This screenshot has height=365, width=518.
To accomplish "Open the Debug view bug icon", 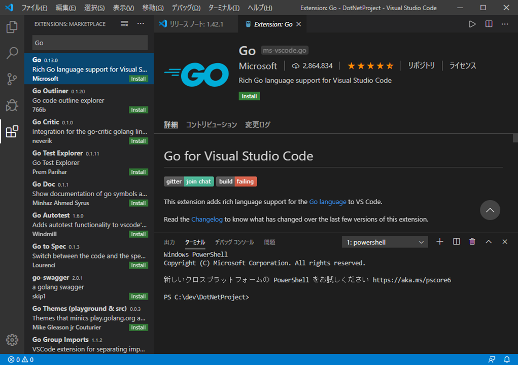I will tap(12, 105).
